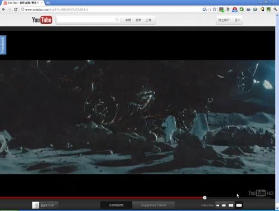Open the dark blue dome-shaped extension
Viewport: 279px width, 211px height.
248,9
